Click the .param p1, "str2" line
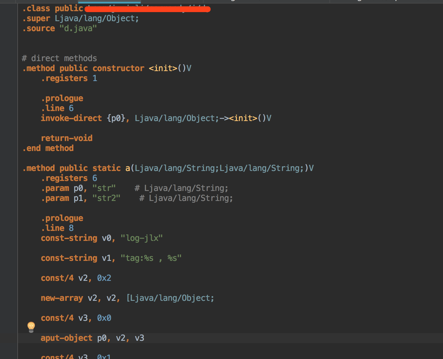The image size is (443, 359). 137,198
